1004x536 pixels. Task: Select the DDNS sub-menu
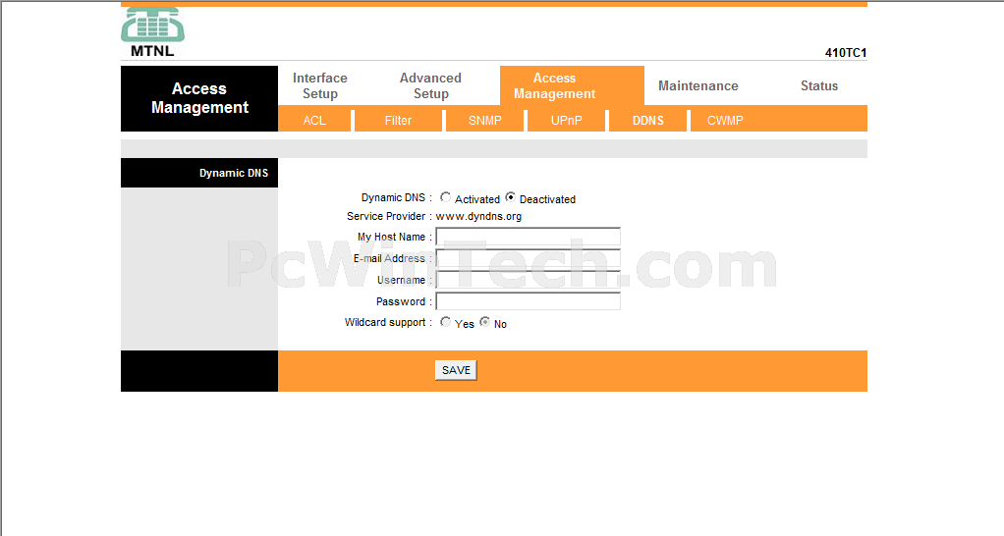[x=648, y=120]
